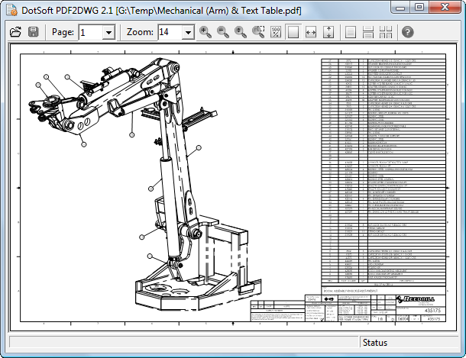Click the Zoom In magnifier icon

click(x=205, y=32)
